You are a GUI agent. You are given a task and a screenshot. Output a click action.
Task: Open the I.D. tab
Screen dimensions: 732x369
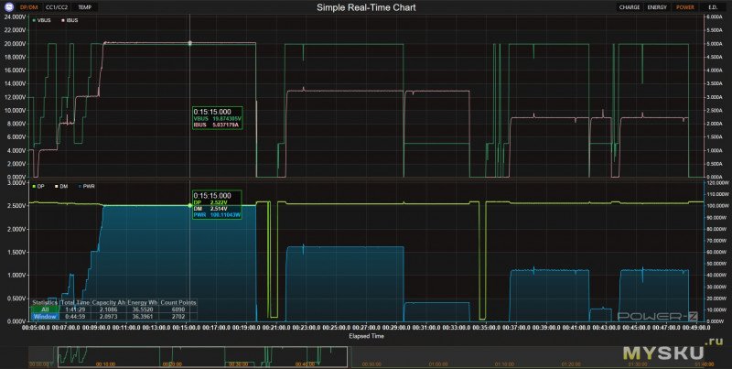point(713,7)
